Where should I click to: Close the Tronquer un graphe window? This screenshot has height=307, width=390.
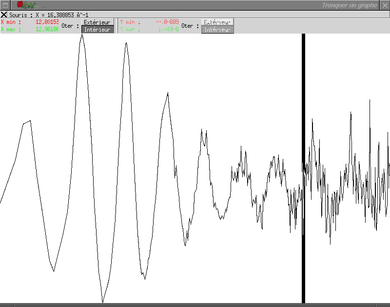coord(385,5)
